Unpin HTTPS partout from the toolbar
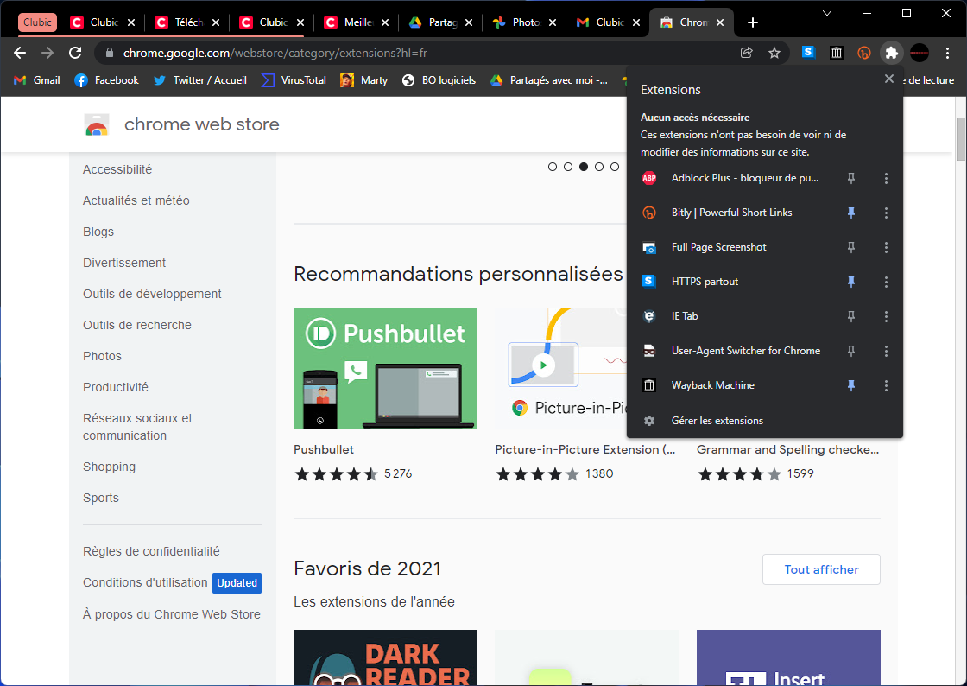This screenshot has height=686, width=967. (x=851, y=282)
